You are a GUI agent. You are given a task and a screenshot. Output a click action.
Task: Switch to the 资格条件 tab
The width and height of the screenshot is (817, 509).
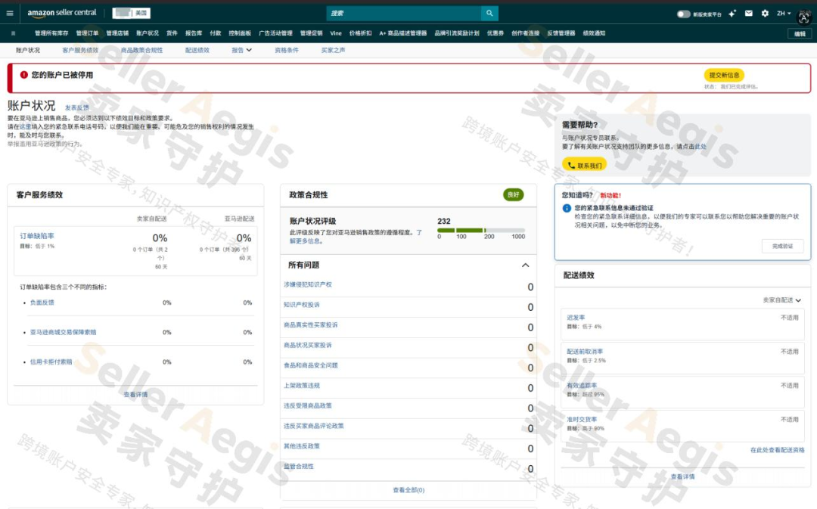tap(287, 50)
